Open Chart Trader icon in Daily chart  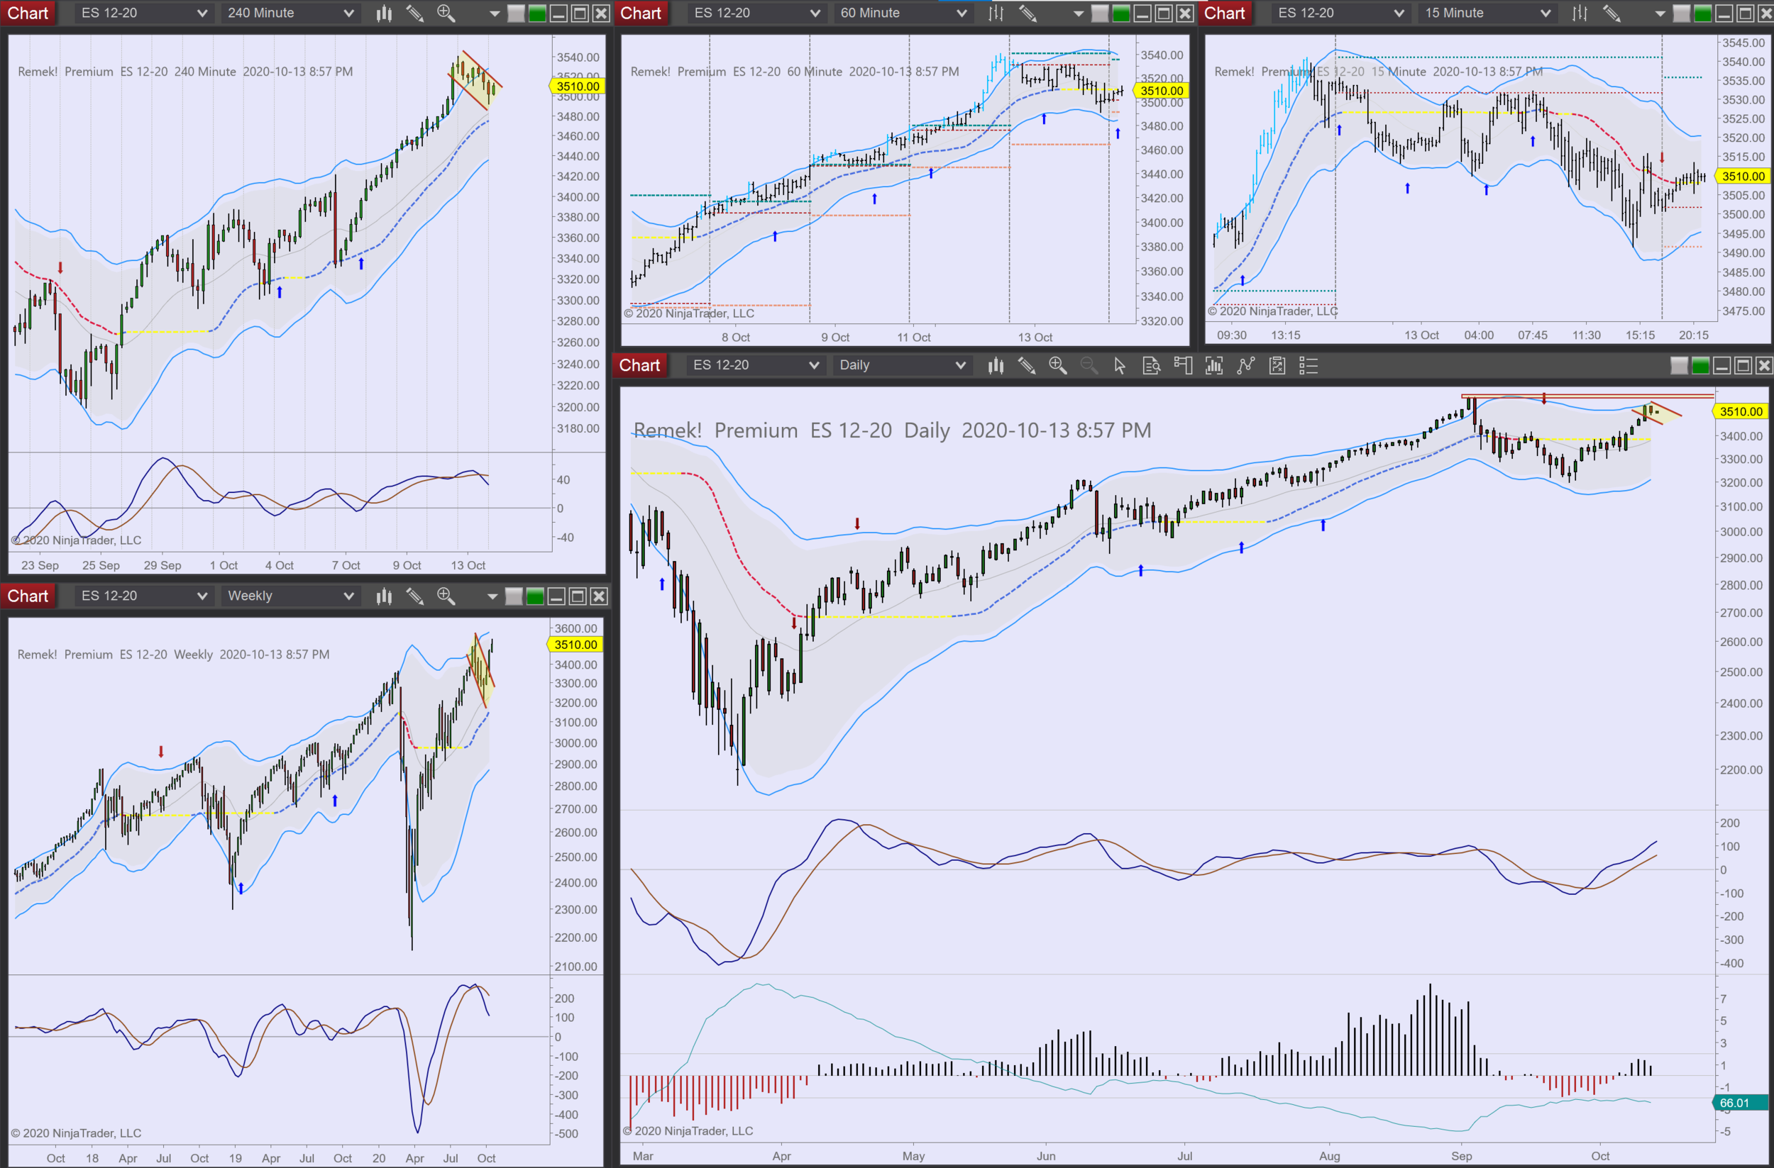(1182, 366)
